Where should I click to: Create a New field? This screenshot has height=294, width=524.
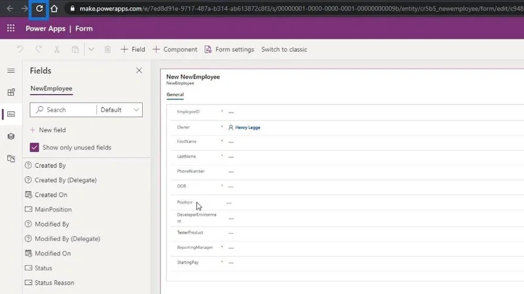click(48, 130)
